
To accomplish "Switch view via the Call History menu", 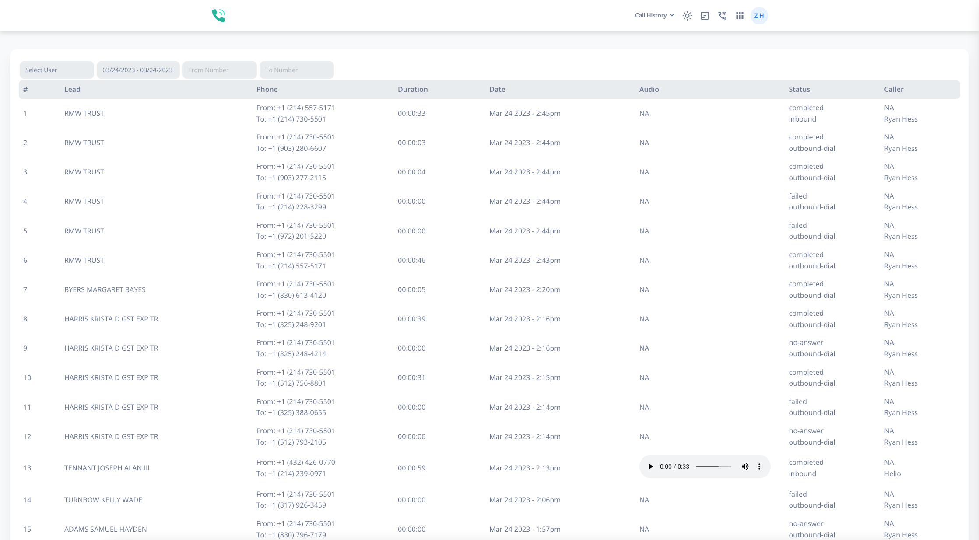I will [654, 15].
